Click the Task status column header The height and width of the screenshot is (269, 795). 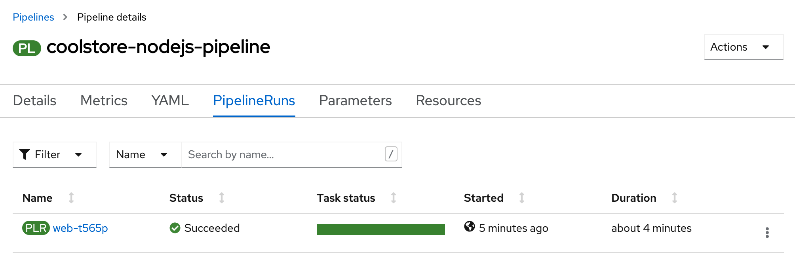346,198
